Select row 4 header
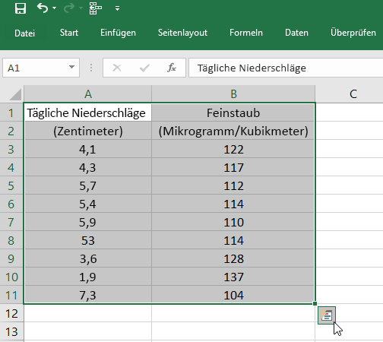Screen dimensions: 383x342 [x=11, y=167]
